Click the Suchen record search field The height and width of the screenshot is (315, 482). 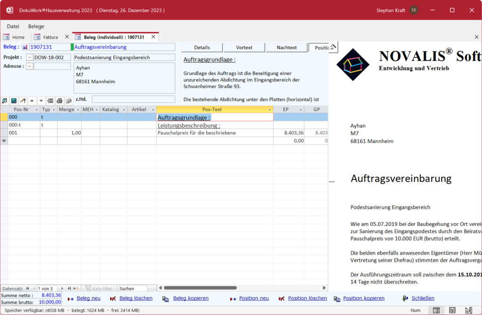point(132,289)
